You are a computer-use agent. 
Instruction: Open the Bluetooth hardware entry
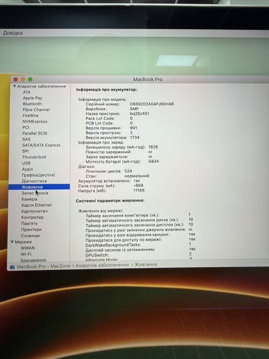point(32,104)
